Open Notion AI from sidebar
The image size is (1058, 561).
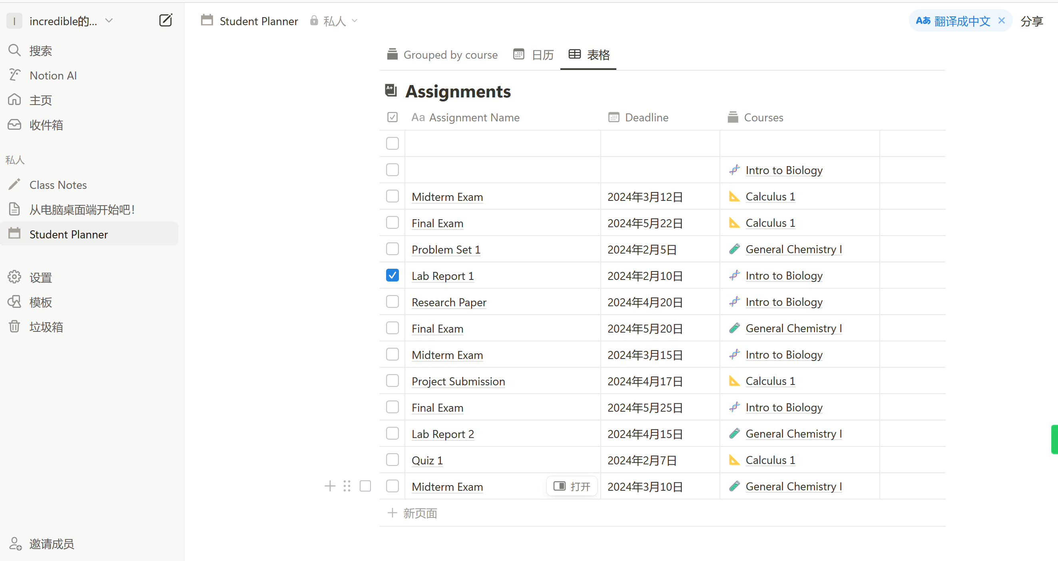[x=53, y=75]
